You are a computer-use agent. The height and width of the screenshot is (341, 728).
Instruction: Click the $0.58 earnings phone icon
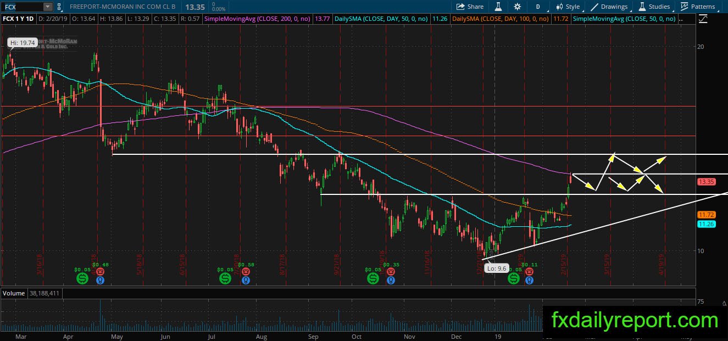244,271
